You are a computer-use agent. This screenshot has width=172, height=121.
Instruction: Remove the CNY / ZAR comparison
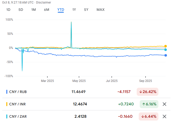tap(164, 116)
